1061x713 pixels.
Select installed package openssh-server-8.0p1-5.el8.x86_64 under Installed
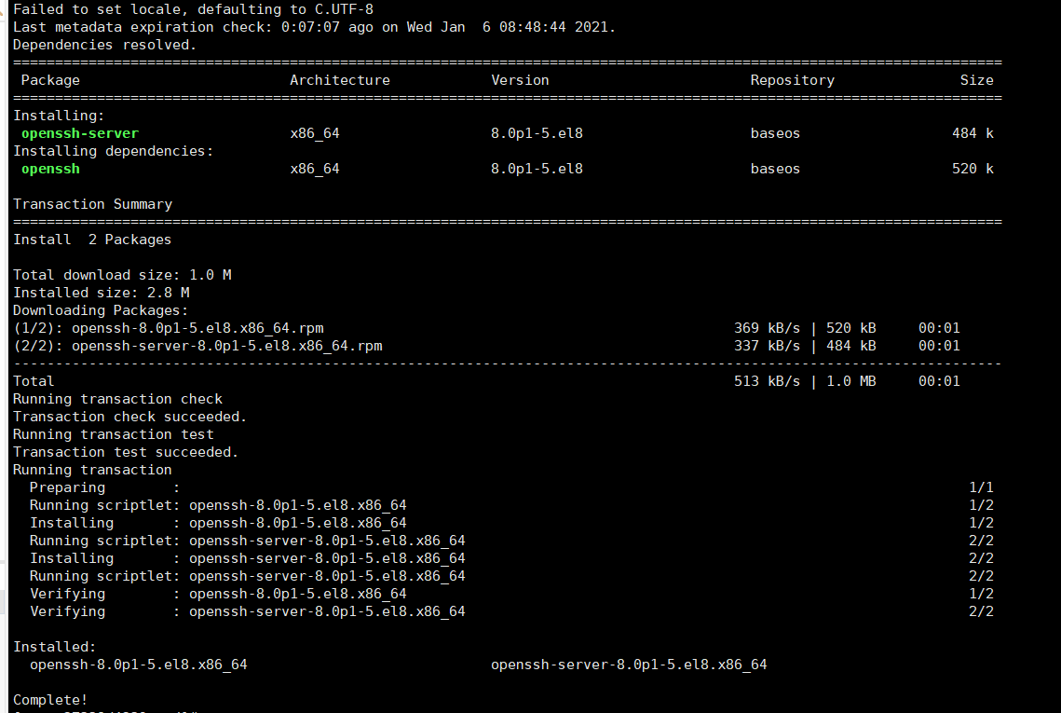tap(629, 664)
